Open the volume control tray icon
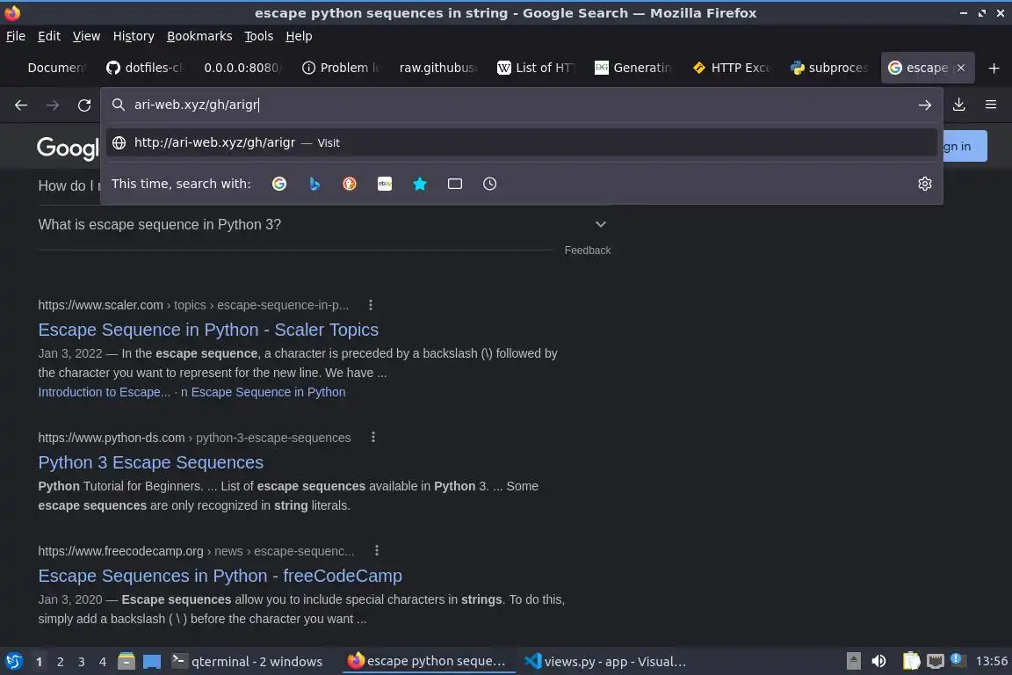Viewport: 1012px width, 675px height. tap(878, 661)
